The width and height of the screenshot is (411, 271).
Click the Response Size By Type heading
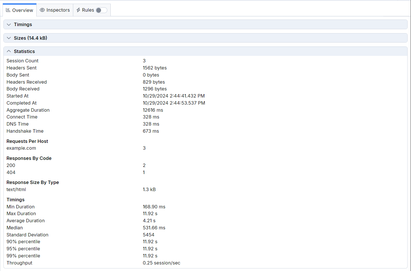pyautogui.click(x=33, y=182)
